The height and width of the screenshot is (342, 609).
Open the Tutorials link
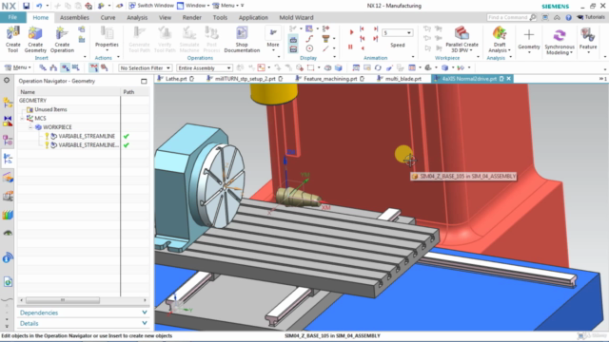[x=591, y=17]
